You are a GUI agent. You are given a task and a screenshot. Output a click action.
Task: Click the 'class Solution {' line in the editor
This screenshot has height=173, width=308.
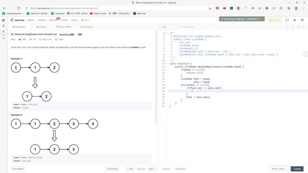pos(180,63)
